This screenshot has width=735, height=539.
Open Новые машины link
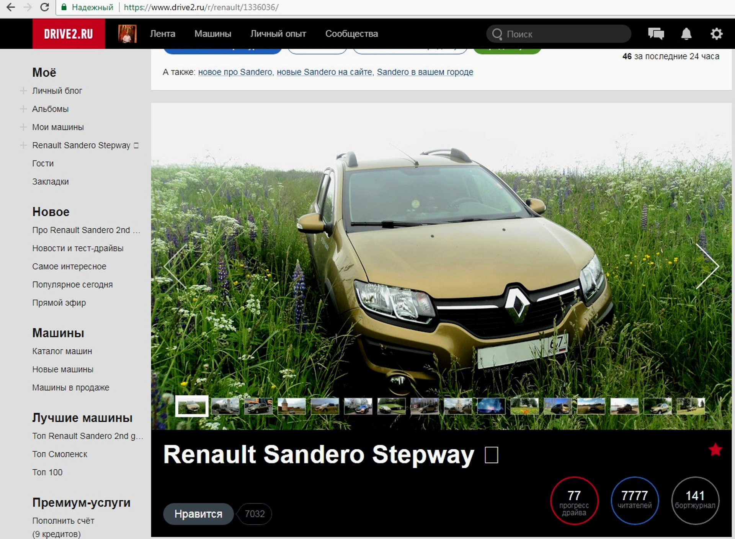63,369
